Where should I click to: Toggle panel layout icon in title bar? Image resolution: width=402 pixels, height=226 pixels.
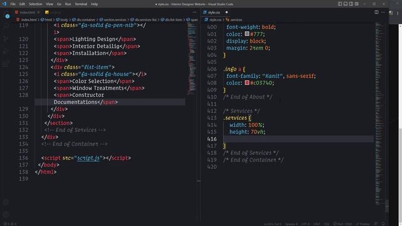click(345, 4)
